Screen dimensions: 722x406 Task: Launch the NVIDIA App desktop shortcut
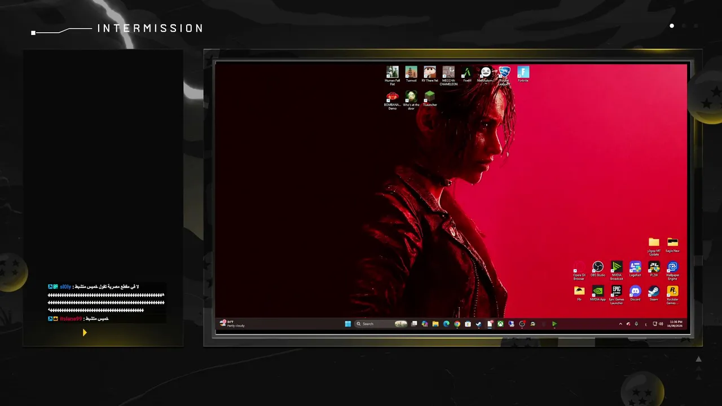598,293
